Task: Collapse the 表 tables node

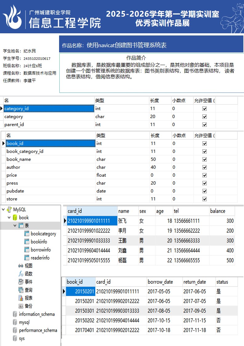Action: tap(15, 226)
